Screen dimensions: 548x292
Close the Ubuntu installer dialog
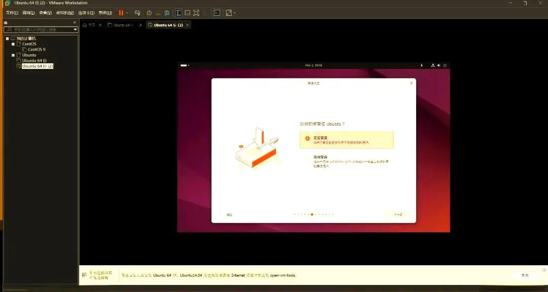click(x=412, y=83)
